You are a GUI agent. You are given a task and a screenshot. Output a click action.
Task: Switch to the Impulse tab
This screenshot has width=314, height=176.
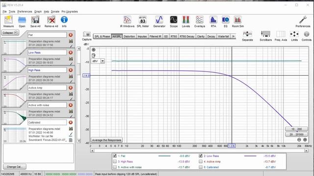pos(142,36)
